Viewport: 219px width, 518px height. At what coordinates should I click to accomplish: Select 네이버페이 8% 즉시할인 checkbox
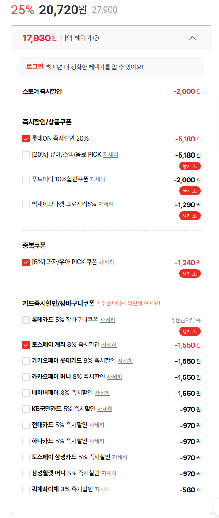26,393
